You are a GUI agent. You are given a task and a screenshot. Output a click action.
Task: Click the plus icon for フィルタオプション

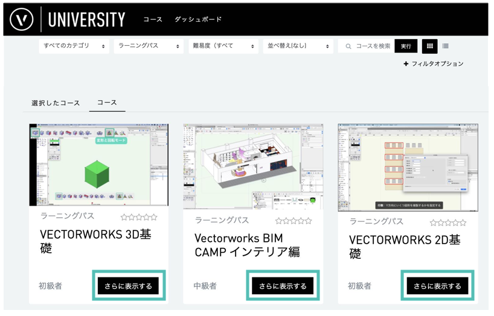[x=406, y=63]
